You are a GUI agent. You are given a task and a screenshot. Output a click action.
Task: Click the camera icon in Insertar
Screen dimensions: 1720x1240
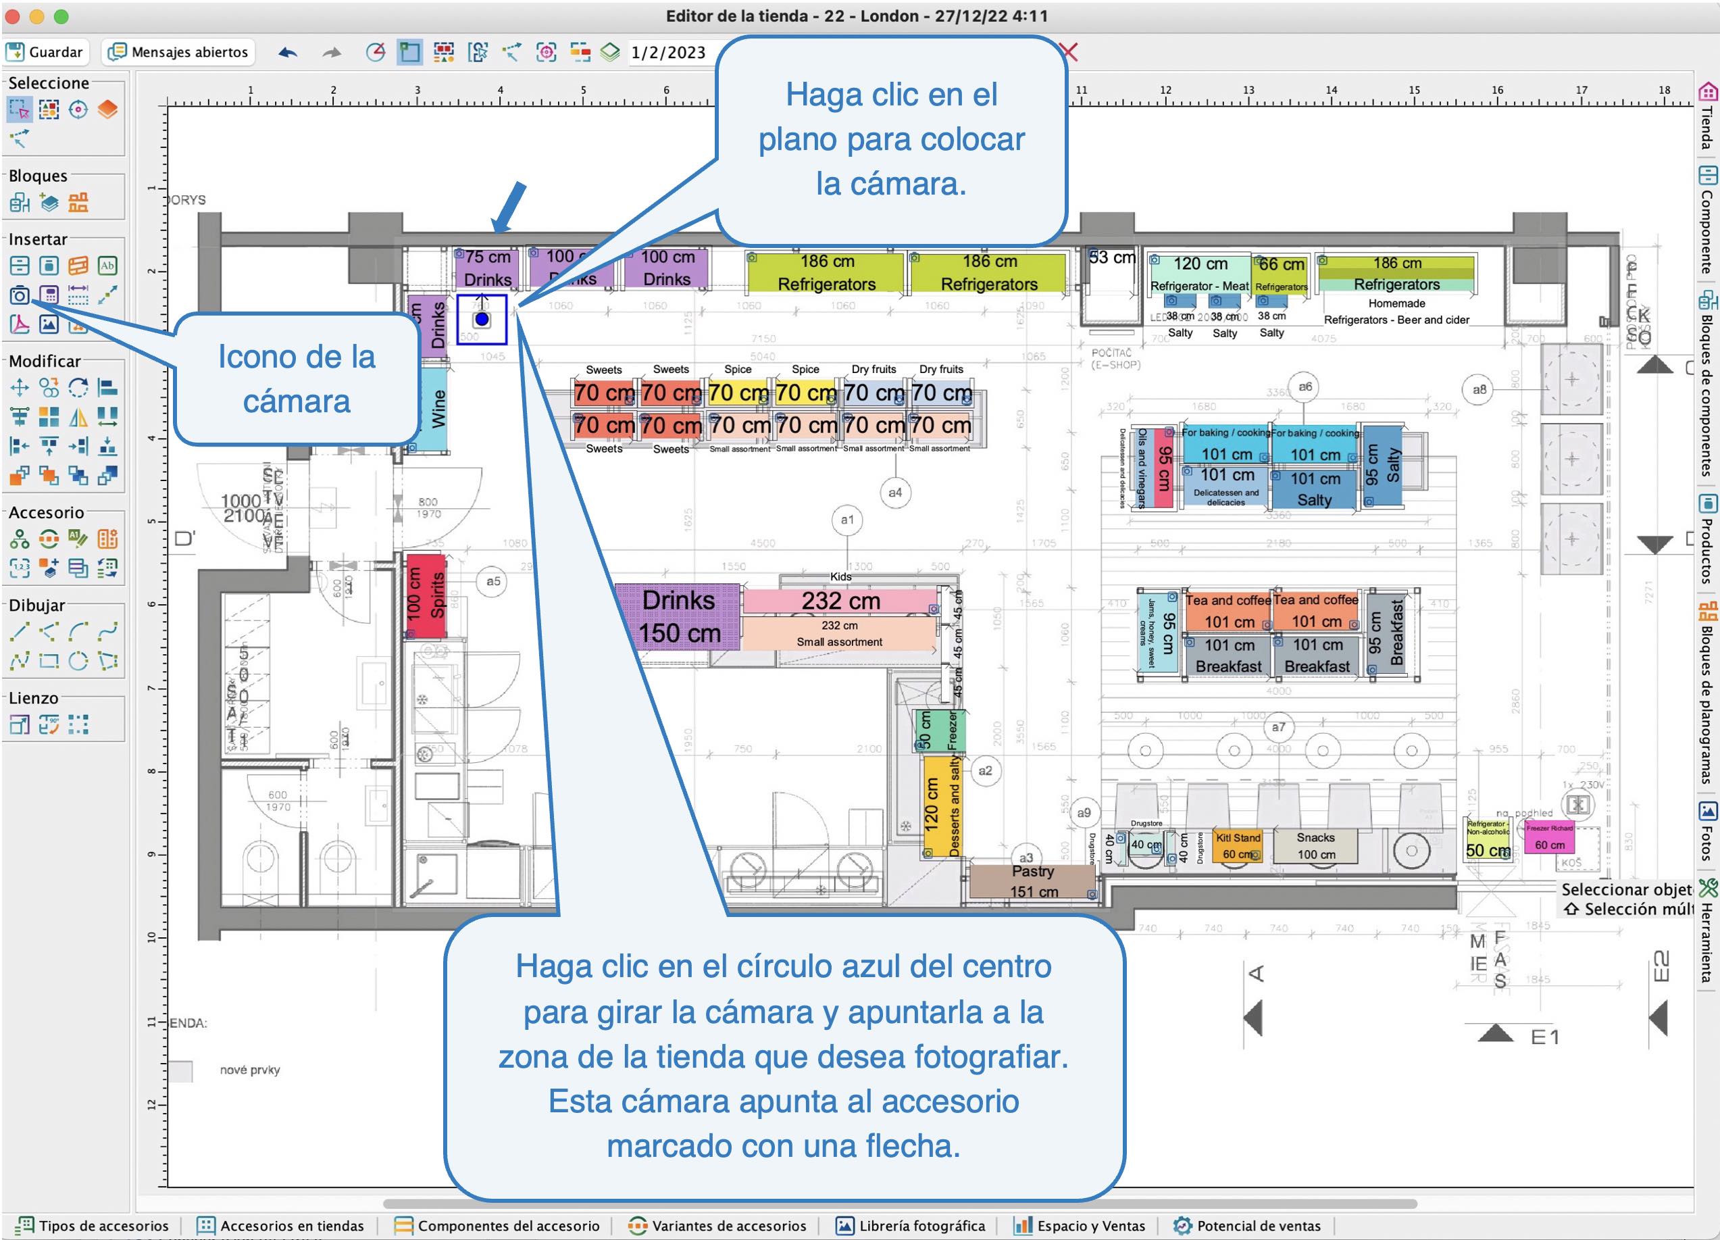pyautogui.click(x=20, y=295)
